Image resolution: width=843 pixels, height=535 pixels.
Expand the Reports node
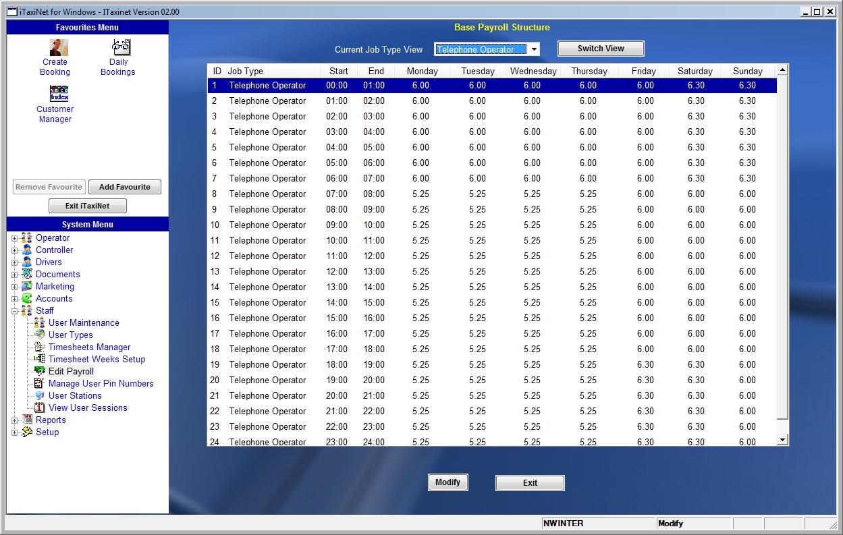click(14, 420)
